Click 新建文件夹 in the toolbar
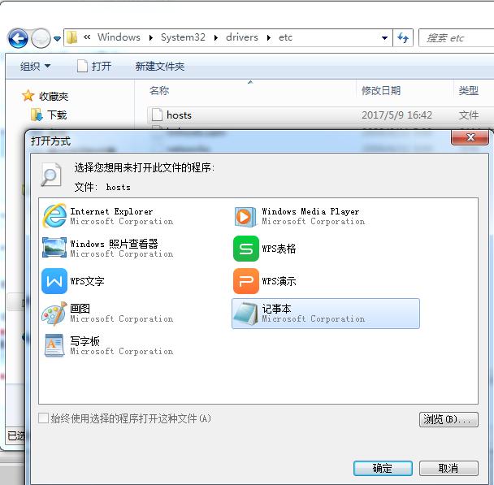Viewport: 494px width, 485px height. click(x=160, y=66)
